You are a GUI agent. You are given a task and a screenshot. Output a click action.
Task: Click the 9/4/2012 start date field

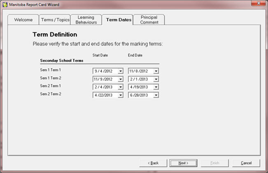pos(105,71)
